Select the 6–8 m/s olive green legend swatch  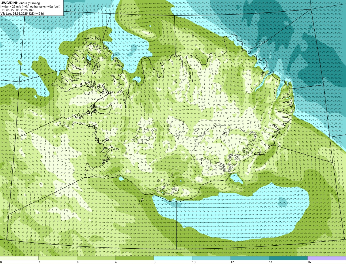pyautogui.click(x=135, y=258)
